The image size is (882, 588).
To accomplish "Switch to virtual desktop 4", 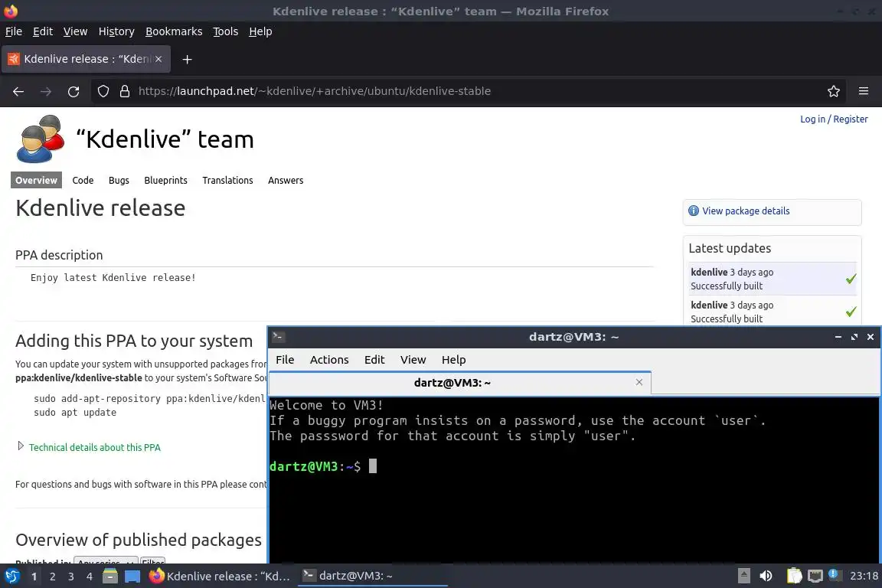I will 90,577.
